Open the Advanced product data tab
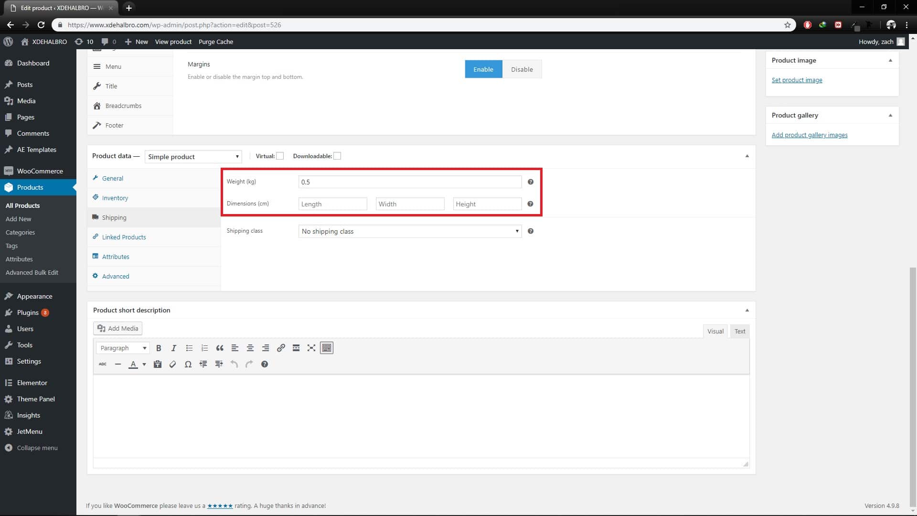The height and width of the screenshot is (516, 917). coord(154,276)
